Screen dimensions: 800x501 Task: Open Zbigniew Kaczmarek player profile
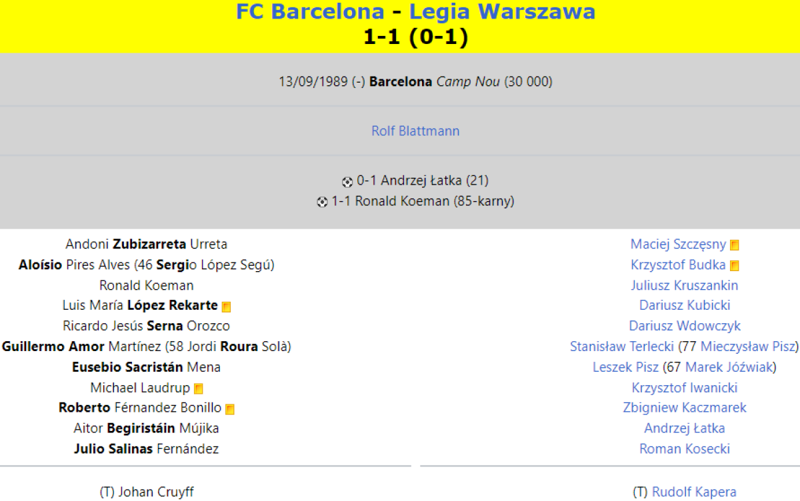point(685,408)
